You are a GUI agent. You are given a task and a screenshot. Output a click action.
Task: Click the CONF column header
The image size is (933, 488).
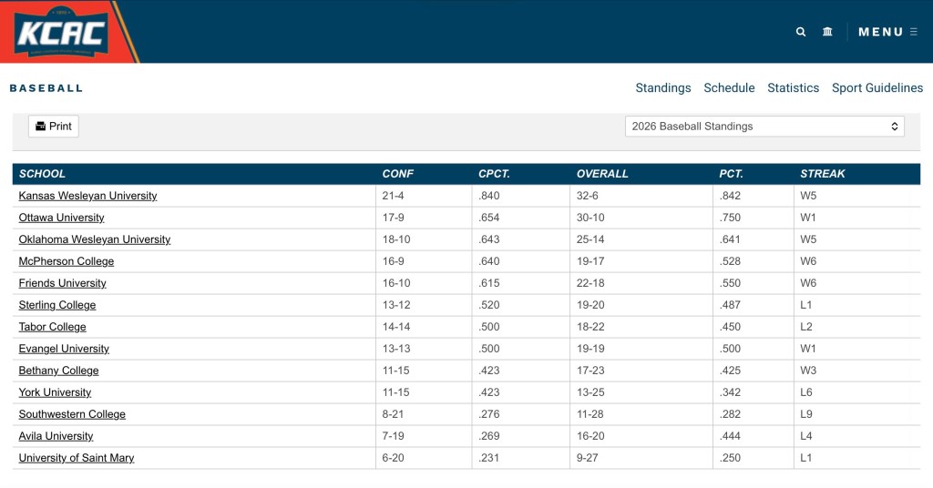(x=397, y=174)
